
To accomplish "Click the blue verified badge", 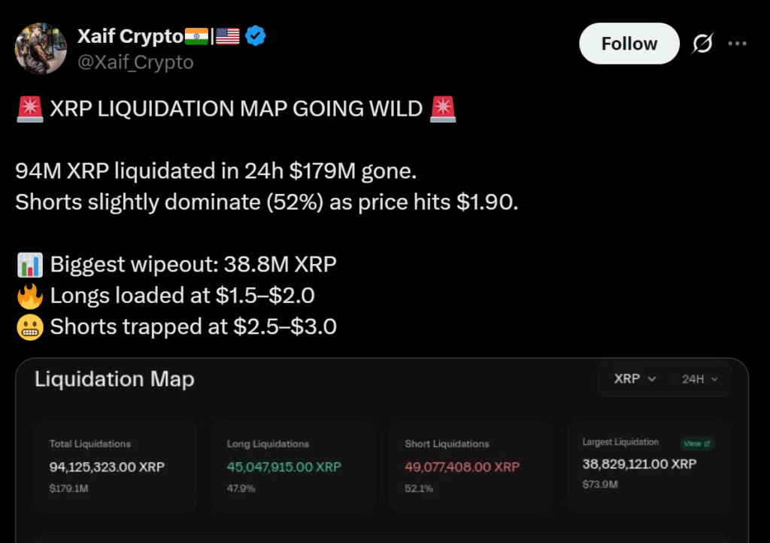I will 256,35.
